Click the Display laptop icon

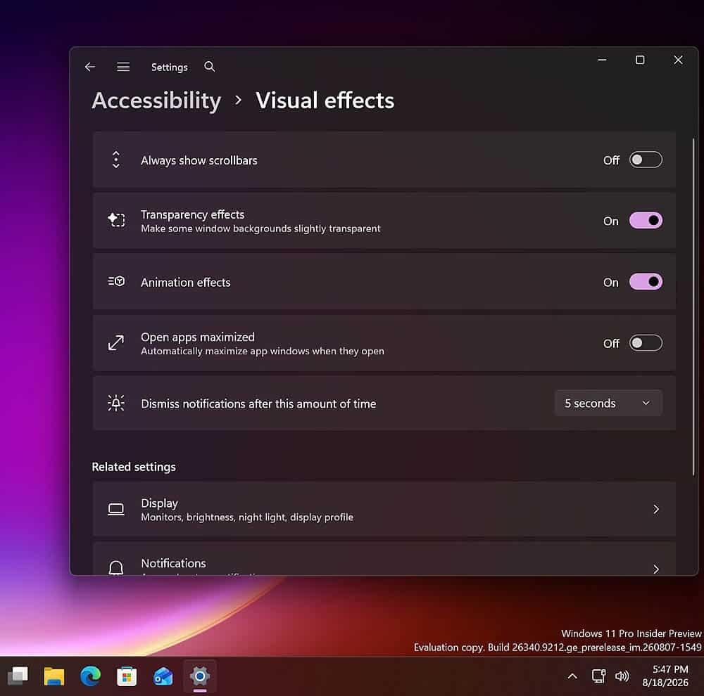coord(116,509)
